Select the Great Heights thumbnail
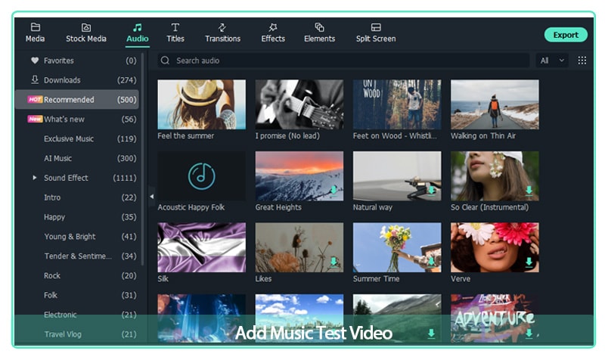This screenshot has width=605, height=357. 299,176
